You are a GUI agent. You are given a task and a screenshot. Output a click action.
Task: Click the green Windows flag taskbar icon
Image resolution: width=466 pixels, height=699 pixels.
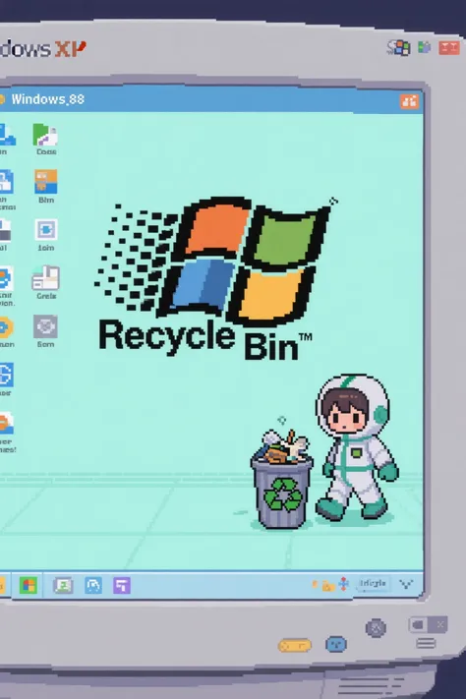(x=29, y=585)
